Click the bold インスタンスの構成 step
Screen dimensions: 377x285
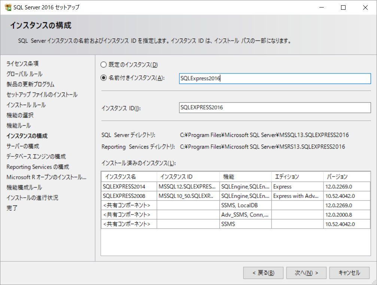tap(27, 136)
